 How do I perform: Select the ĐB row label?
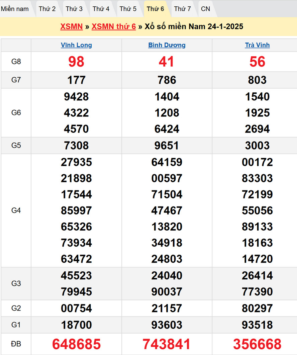(16, 344)
